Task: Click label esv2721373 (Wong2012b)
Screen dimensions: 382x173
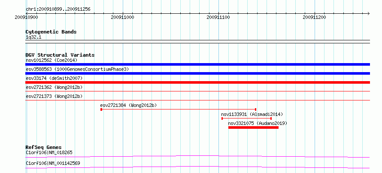Action: pyautogui.click(x=54, y=96)
